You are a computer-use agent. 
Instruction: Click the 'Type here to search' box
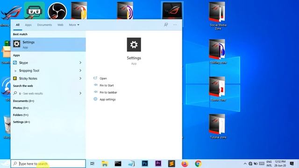click(48, 164)
